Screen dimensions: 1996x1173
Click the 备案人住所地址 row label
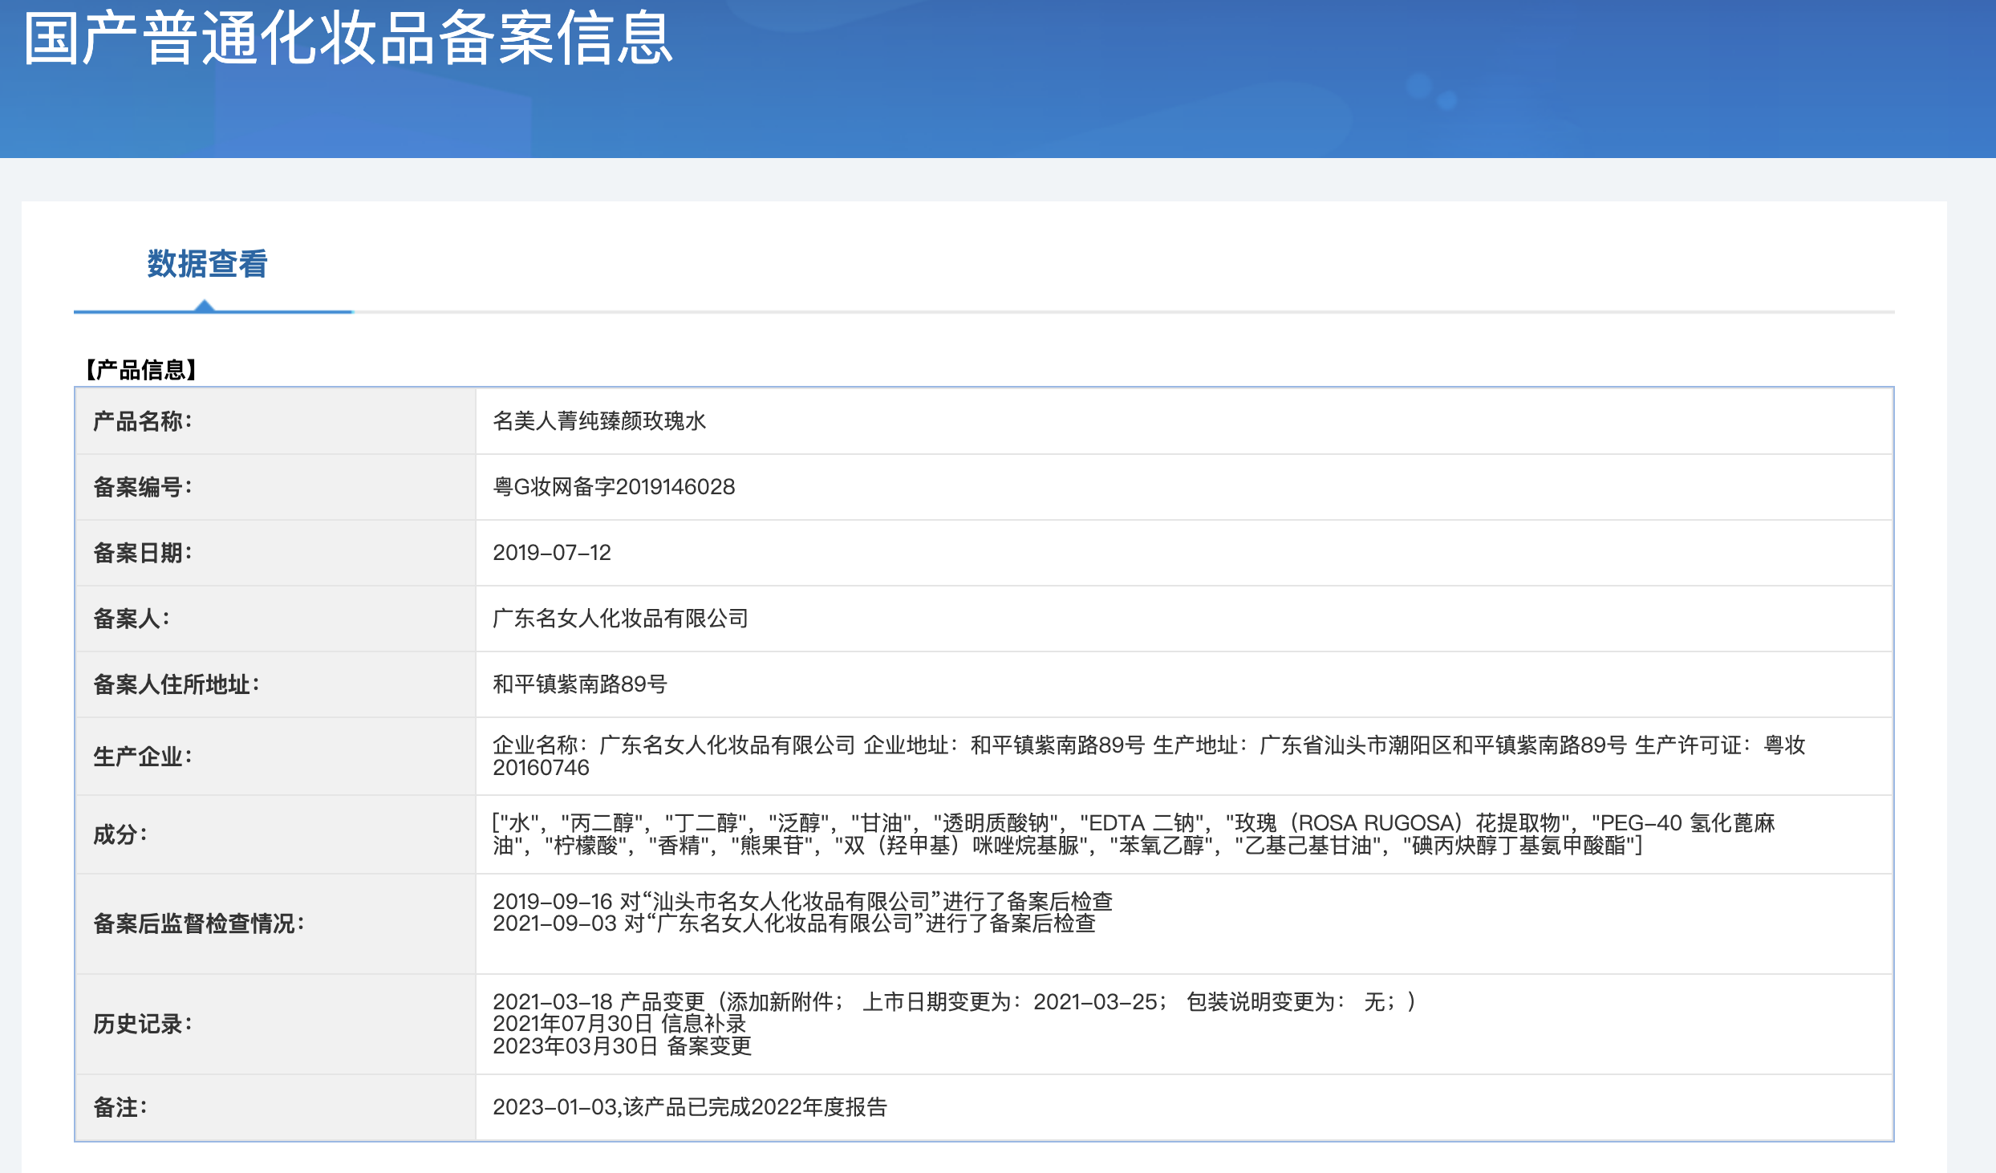(176, 684)
